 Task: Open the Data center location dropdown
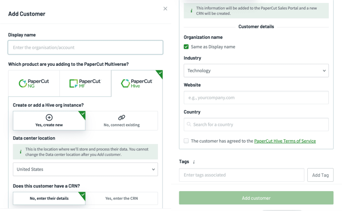pos(85,169)
